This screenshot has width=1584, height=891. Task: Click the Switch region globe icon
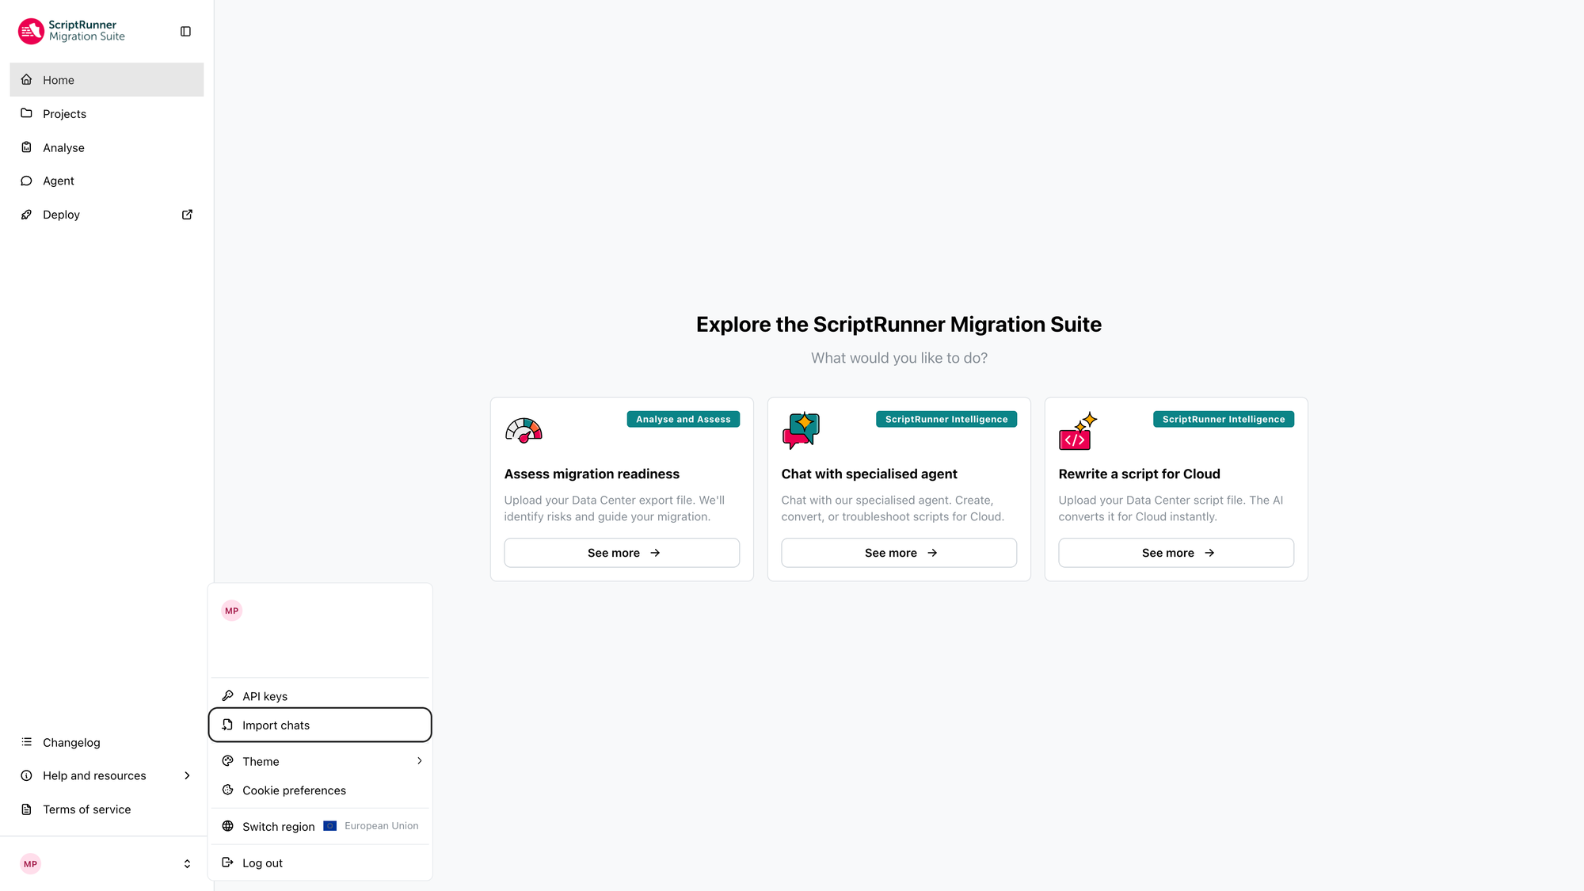click(x=228, y=826)
